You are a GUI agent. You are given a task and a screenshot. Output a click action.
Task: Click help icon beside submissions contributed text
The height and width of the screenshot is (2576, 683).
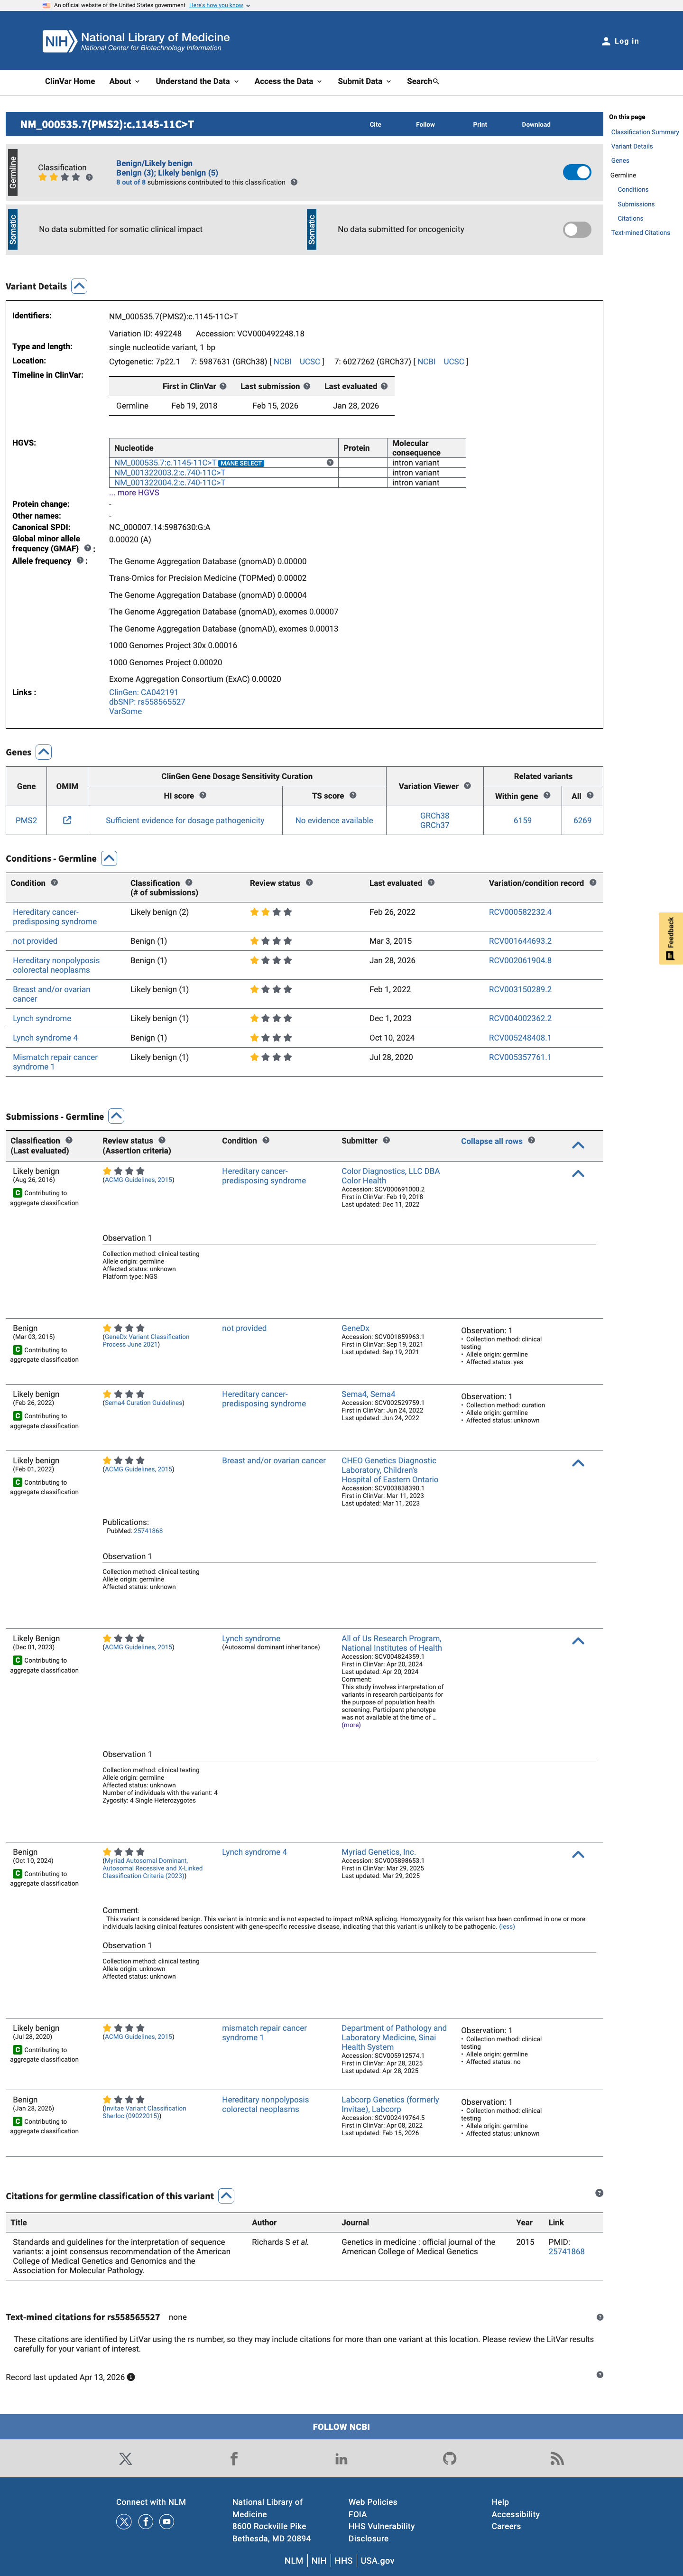click(294, 182)
